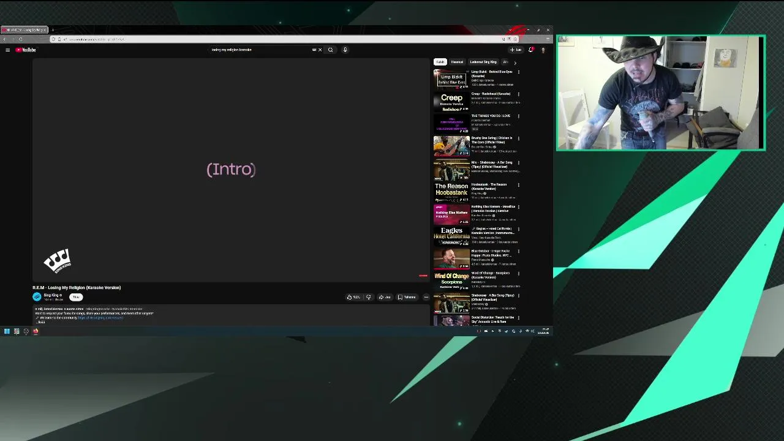Viewport: 784px width, 441px height.
Task: Select the R.E.M browser tab
Action: click(24, 29)
